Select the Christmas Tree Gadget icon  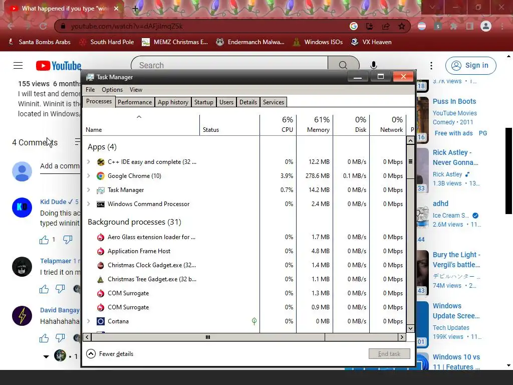pyautogui.click(x=100, y=279)
